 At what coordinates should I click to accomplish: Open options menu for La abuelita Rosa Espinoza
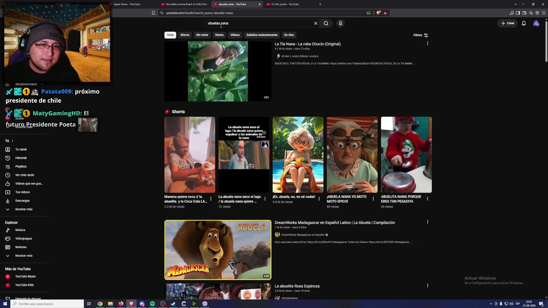tap(427, 285)
